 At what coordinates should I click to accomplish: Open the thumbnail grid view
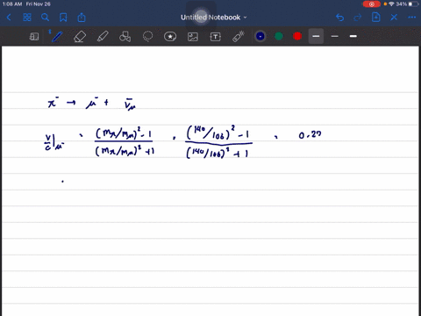tap(27, 18)
